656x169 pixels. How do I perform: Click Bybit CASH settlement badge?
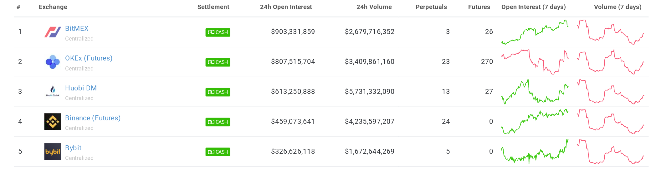click(x=218, y=152)
